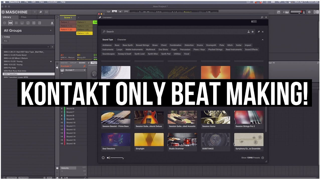The image size is (321, 180).
Task: Toggle the favorites star filter in Library search
Action: point(52,47)
